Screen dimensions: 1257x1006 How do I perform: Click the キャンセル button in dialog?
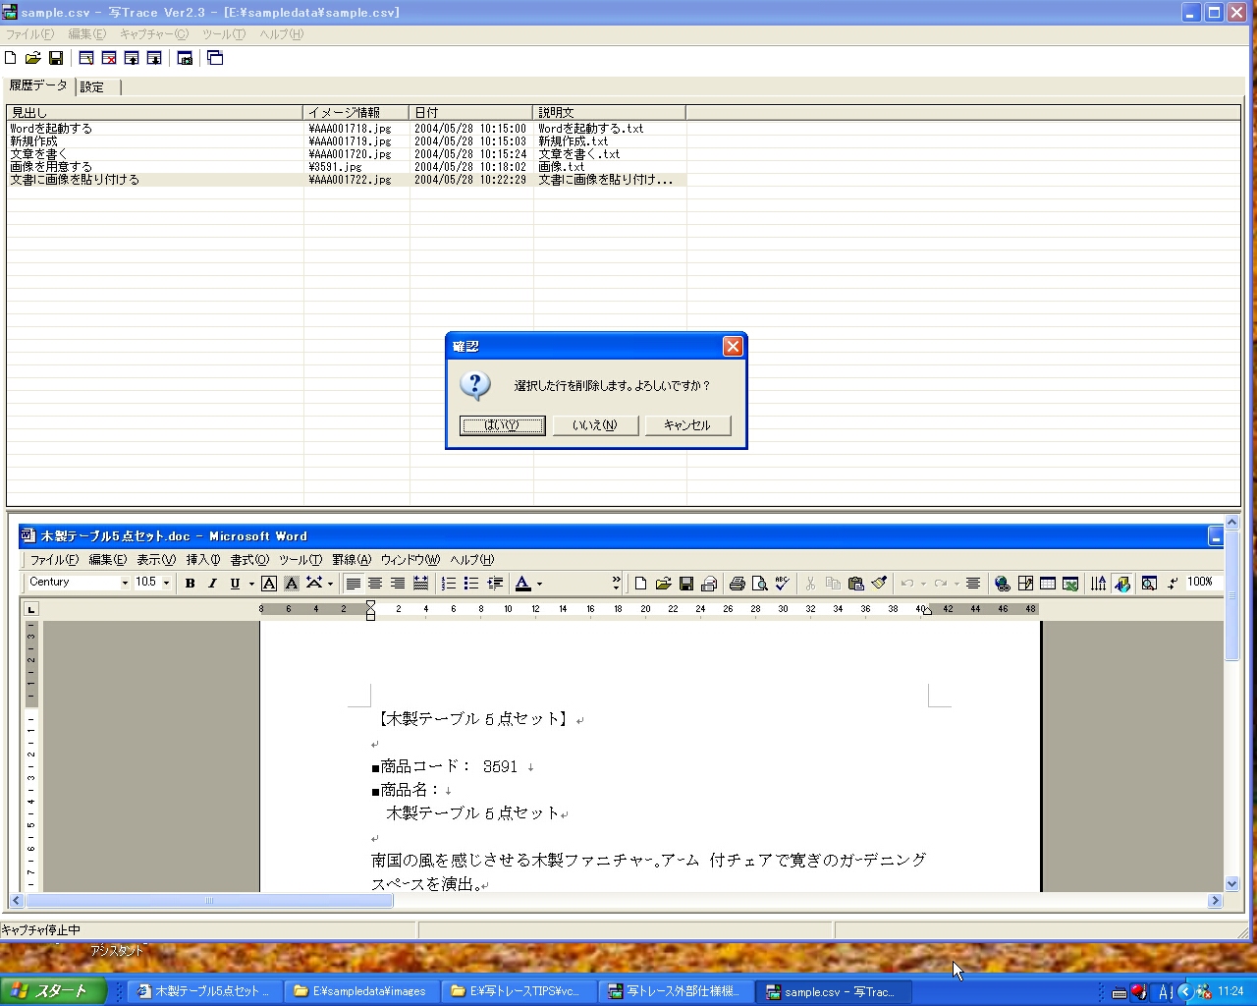coord(687,425)
